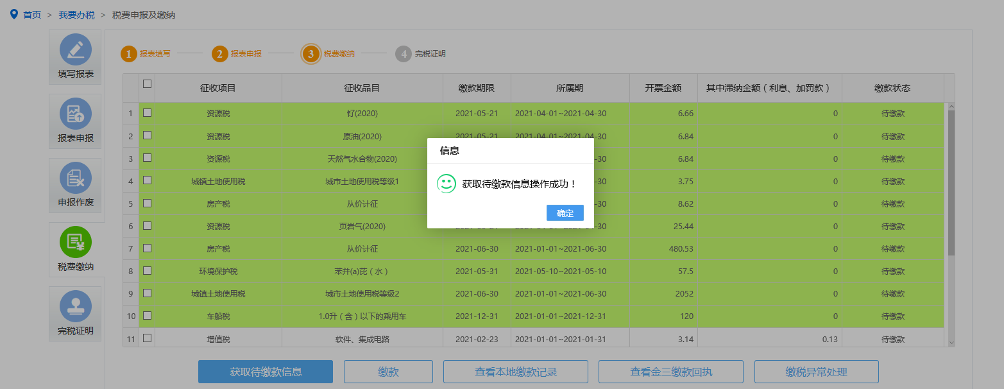Click the 开票金额 column header
Image resolution: width=1004 pixels, height=389 pixels.
coord(663,88)
